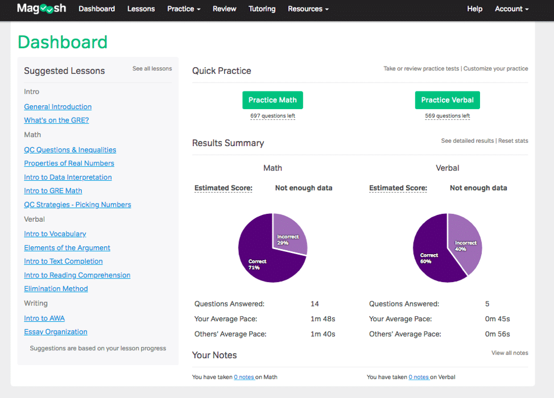This screenshot has height=398, width=554.
Task: Click the View all notes link
Action: point(510,353)
